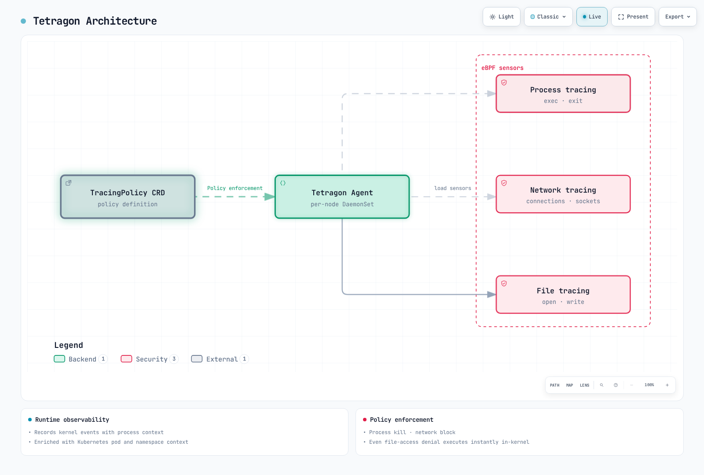
Task: Toggle the Backend legend swatch
Action: pos(59,359)
